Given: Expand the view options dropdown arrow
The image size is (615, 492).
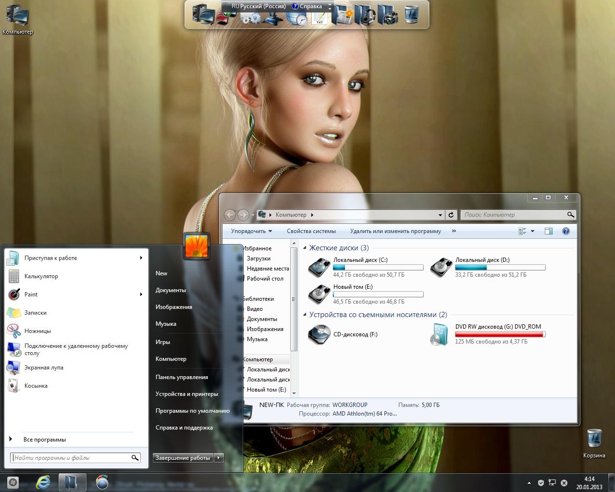Looking at the screenshot, I should pyautogui.click(x=532, y=232).
